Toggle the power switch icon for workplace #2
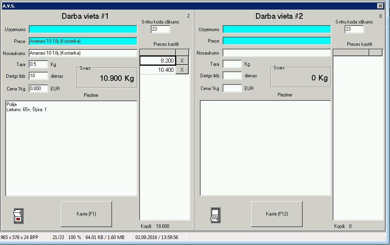This screenshot has height=245, width=390. tap(215, 216)
